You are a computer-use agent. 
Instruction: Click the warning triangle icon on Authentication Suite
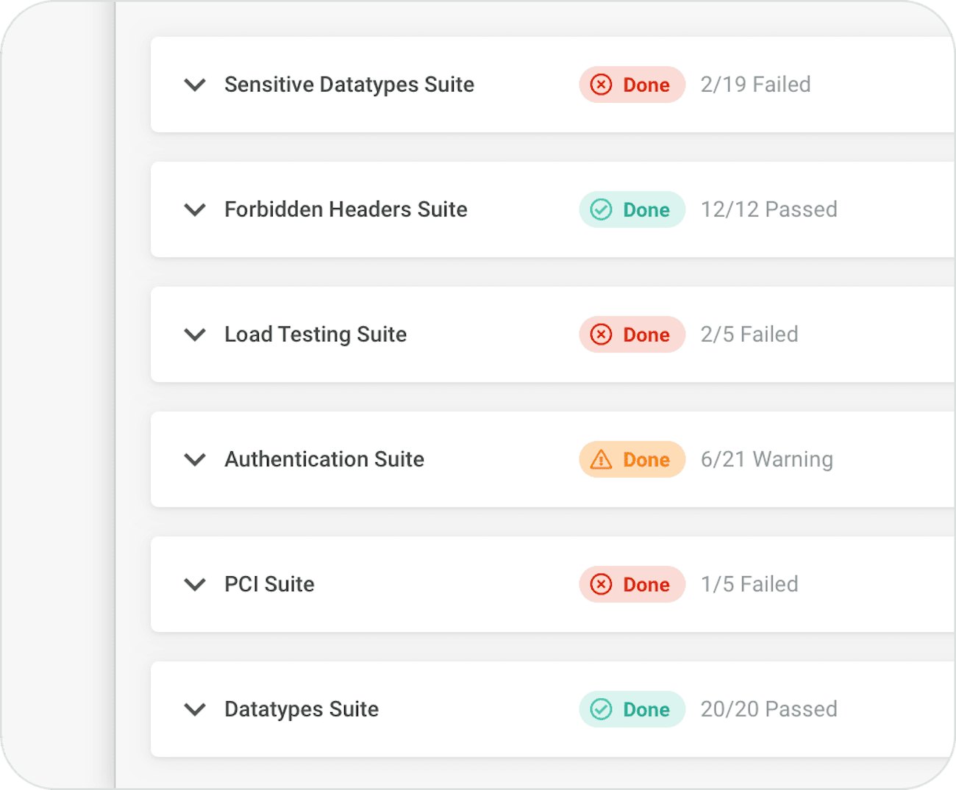pyautogui.click(x=601, y=459)
